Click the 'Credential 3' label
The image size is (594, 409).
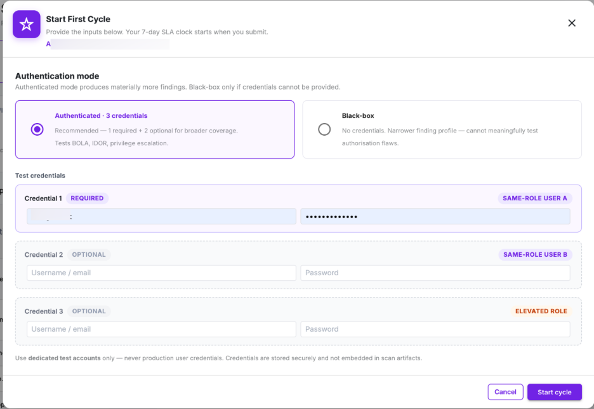coord(44,311)
